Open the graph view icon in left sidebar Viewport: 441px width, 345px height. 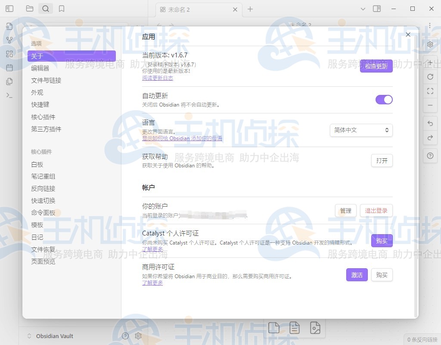[x=9, y=39]
